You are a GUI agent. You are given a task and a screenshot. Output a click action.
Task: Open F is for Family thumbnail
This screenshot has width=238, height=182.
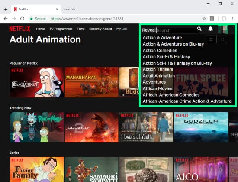pos(37,169)
